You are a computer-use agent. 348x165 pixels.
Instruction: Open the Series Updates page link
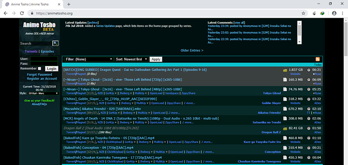(x=105, y=26)
